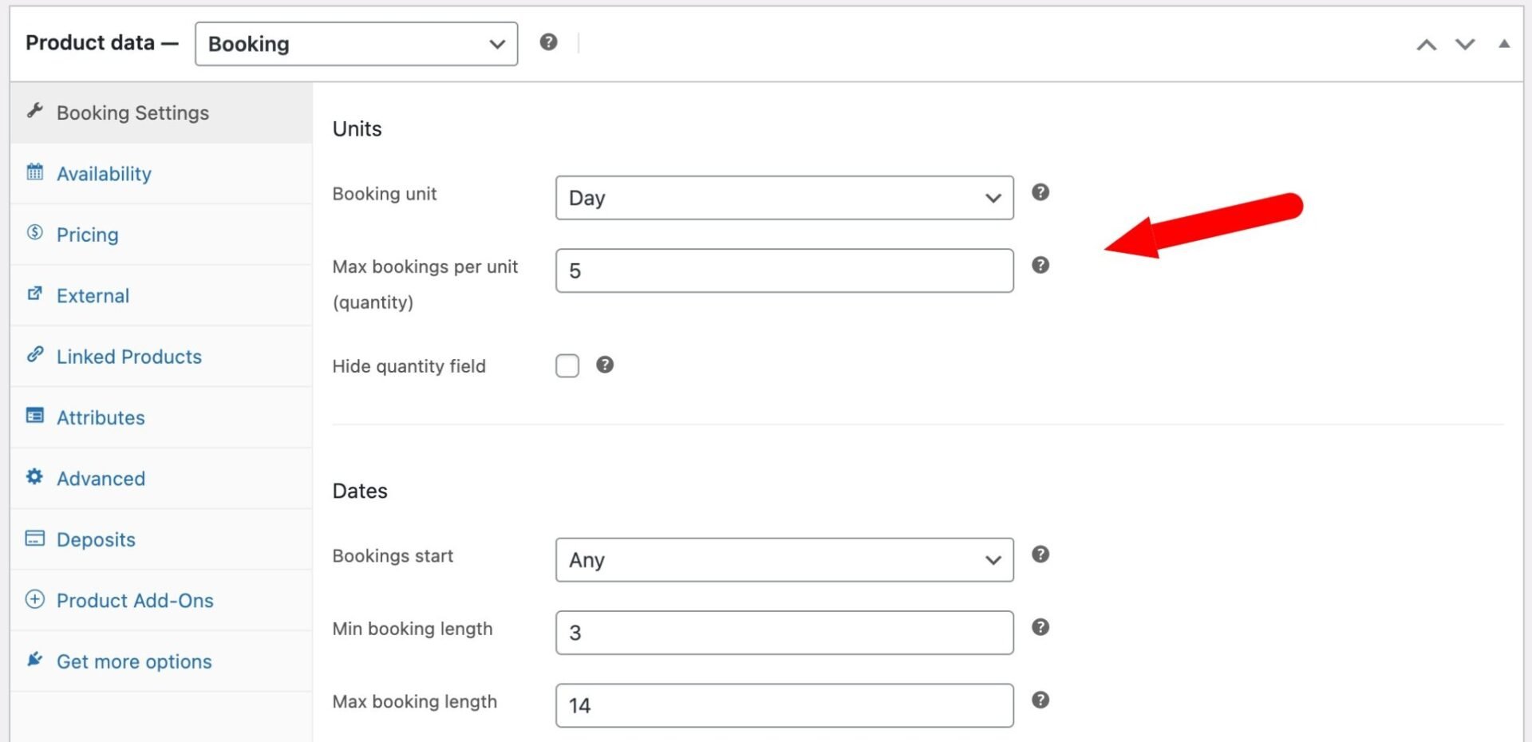The width and height of the screenshot is (1532, 742).
Task: Focus the Min booking length field
Action: (784, 633)
